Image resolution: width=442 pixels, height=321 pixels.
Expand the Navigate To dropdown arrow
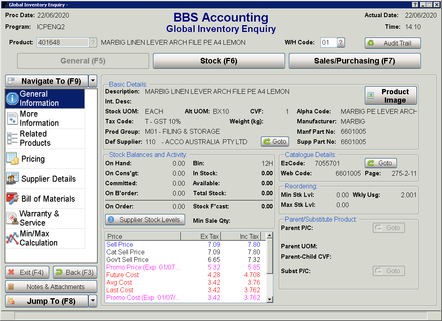(x=93, y=81)
